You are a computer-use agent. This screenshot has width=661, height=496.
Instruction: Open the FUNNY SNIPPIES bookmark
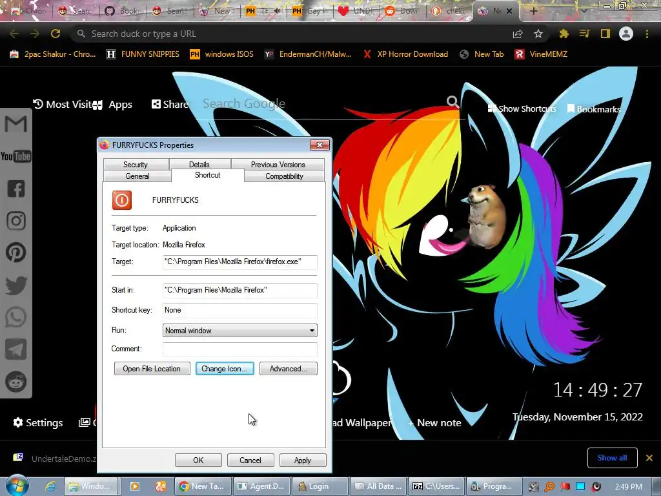click(143, 54)
